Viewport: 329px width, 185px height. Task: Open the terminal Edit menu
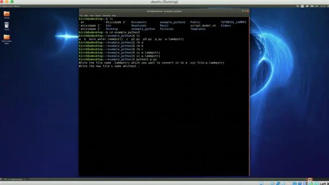[86, 15]
